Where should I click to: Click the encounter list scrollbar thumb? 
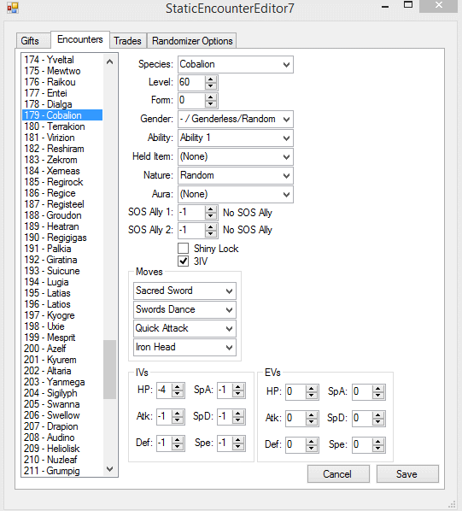point(109,369)
